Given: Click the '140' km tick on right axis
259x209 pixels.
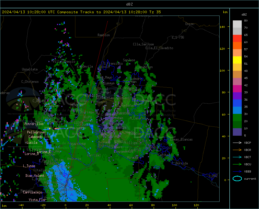Looking at the screenshot, I should point(222,27).
